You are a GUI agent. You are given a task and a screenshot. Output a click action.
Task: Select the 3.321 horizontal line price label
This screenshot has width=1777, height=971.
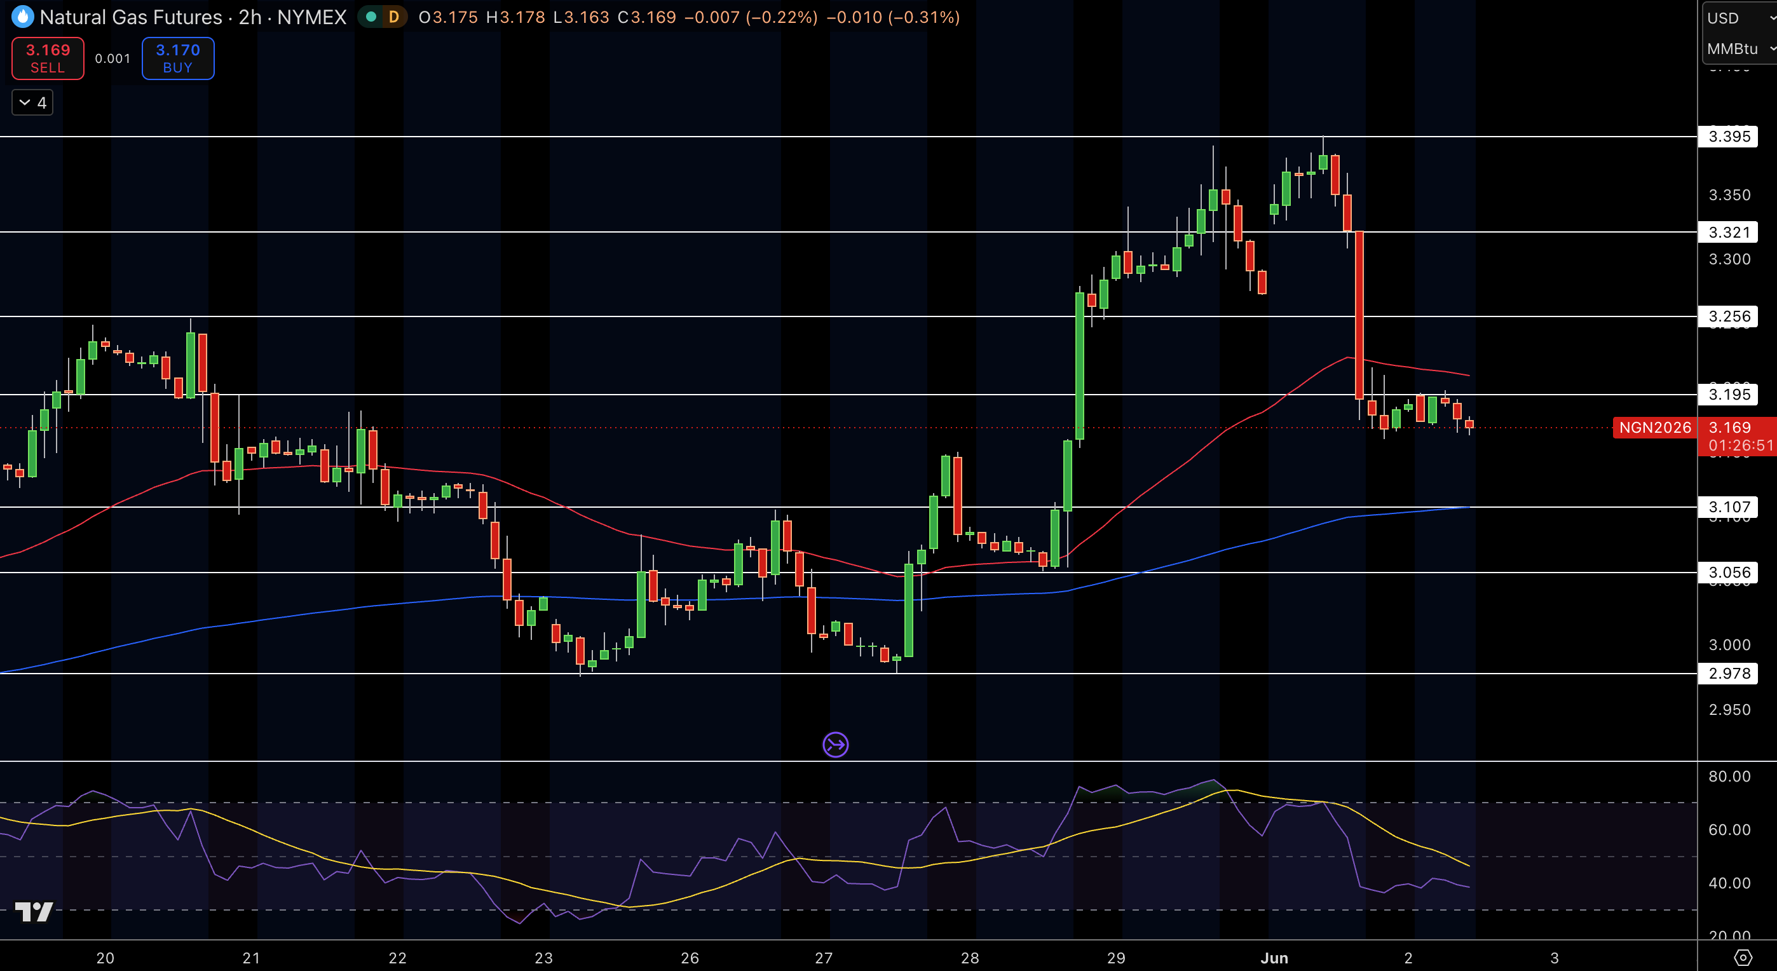click(x=1729, y=233)
